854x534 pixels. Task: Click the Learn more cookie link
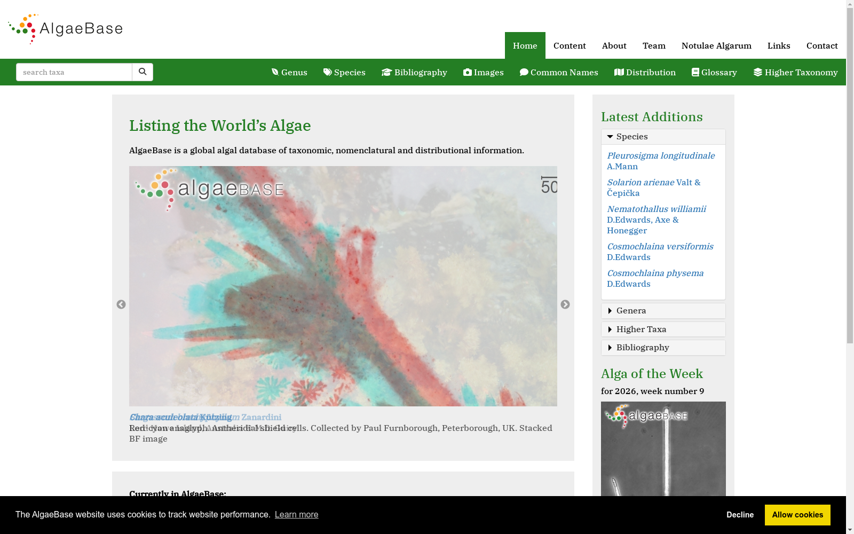tap(296, 514)
